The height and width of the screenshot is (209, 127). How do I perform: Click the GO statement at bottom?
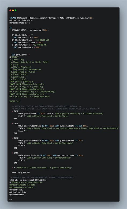[x=10, y=200]
